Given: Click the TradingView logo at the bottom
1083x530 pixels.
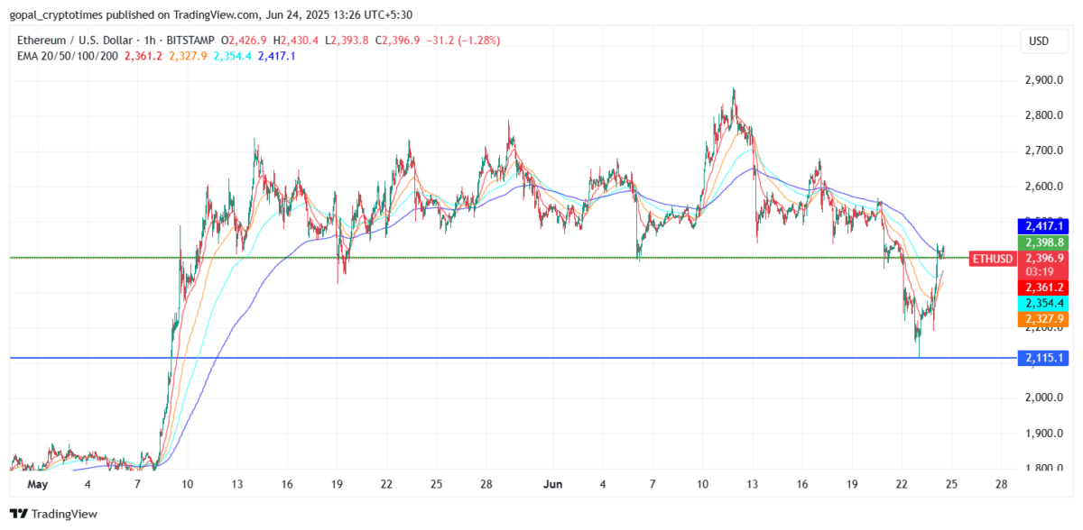Looking at the screenshot, I should (55, 514).
